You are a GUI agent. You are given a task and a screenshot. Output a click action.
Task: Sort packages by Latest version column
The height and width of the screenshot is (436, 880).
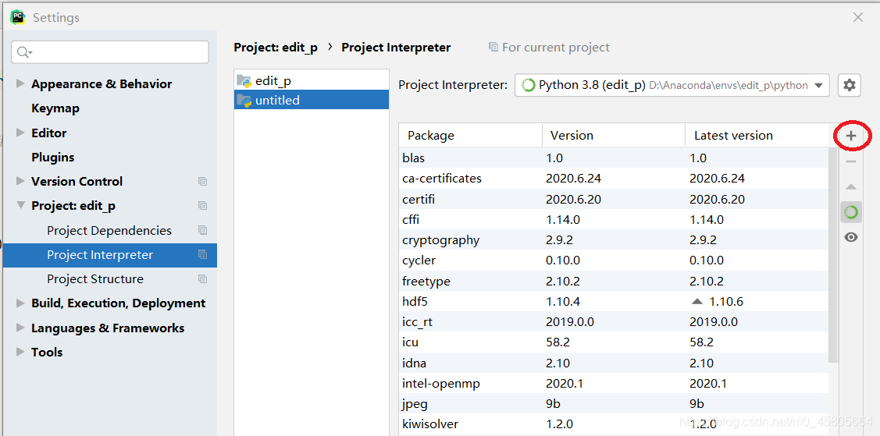733,136
